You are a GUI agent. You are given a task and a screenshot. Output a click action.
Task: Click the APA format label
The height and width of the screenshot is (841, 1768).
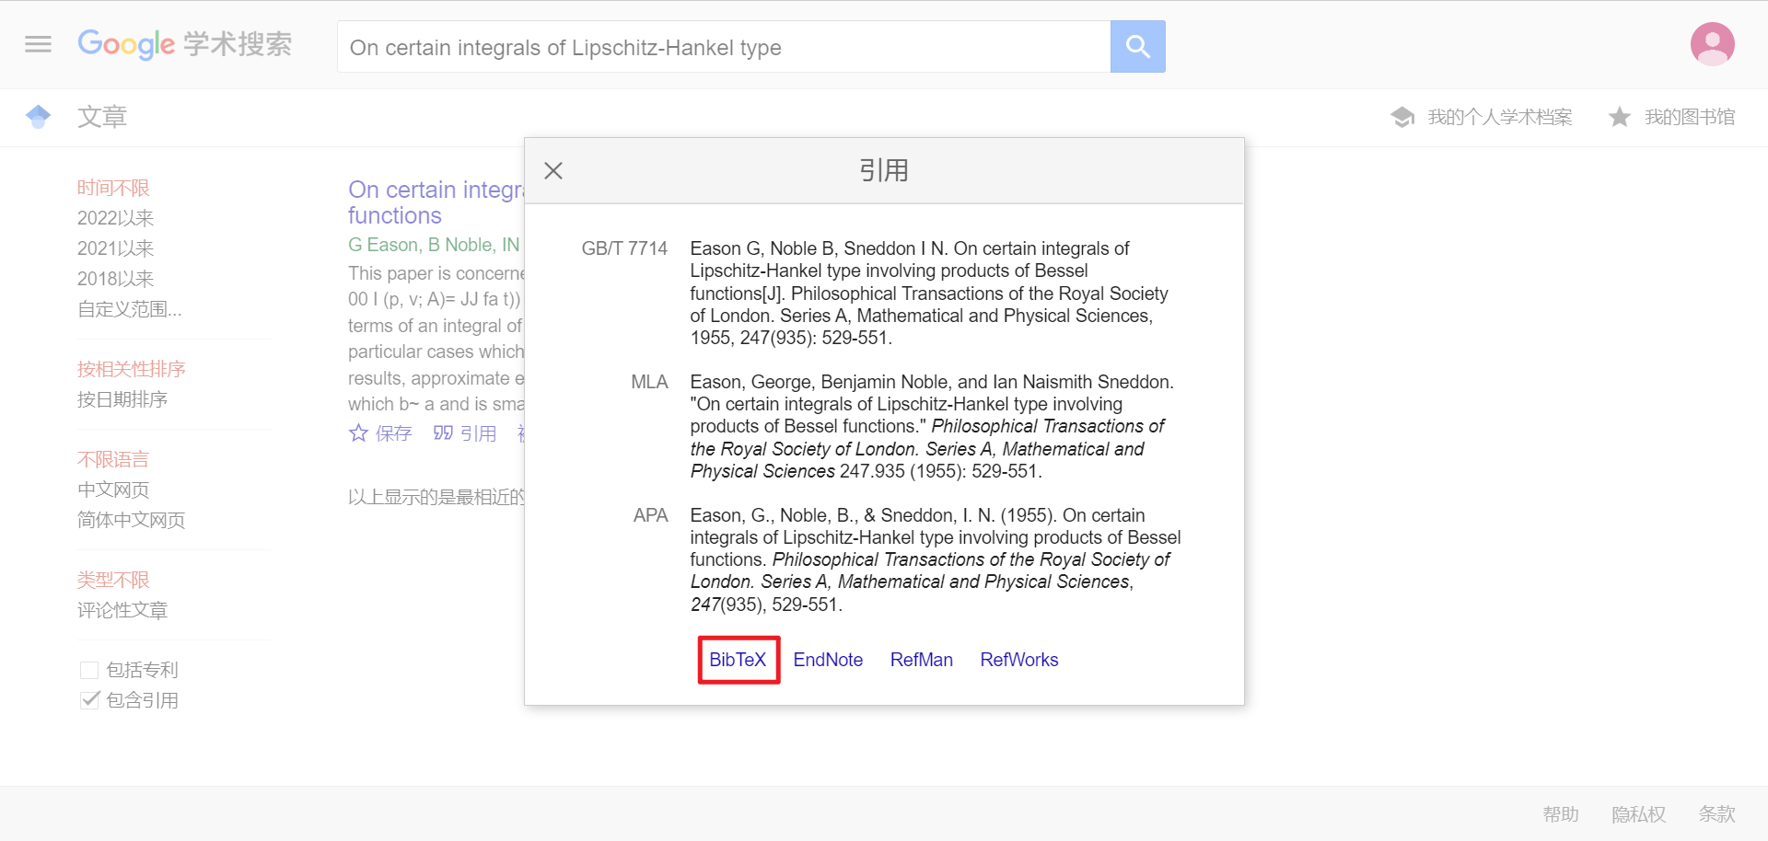(650, 515)
